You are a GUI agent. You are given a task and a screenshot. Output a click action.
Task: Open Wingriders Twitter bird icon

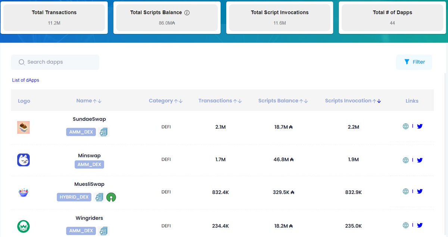coord(420,225)
